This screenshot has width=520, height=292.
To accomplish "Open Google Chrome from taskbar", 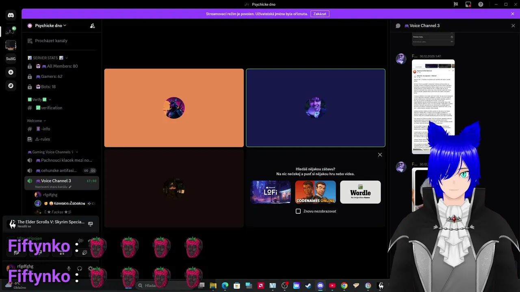I will click(344, 286).
